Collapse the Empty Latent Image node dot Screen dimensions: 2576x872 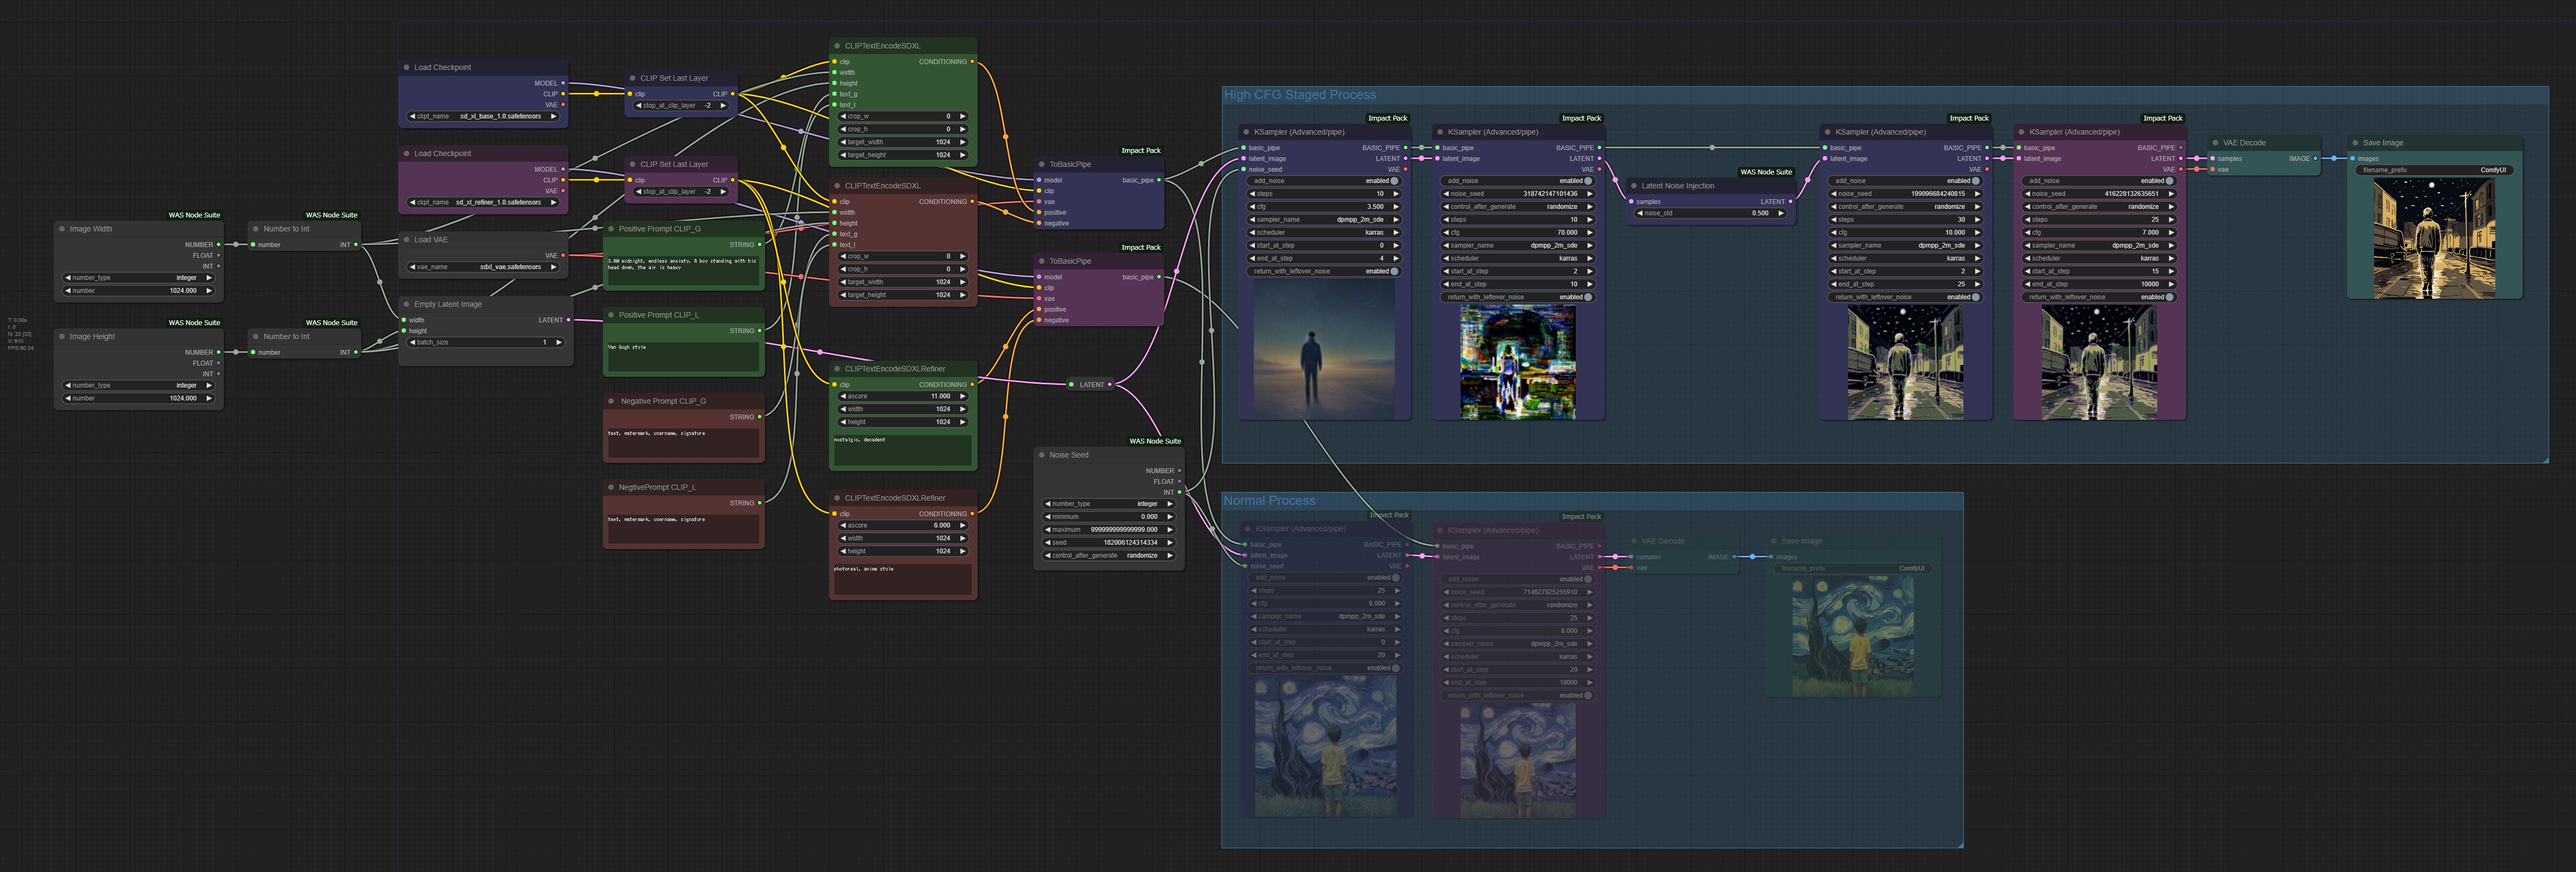tap(406, 304)
